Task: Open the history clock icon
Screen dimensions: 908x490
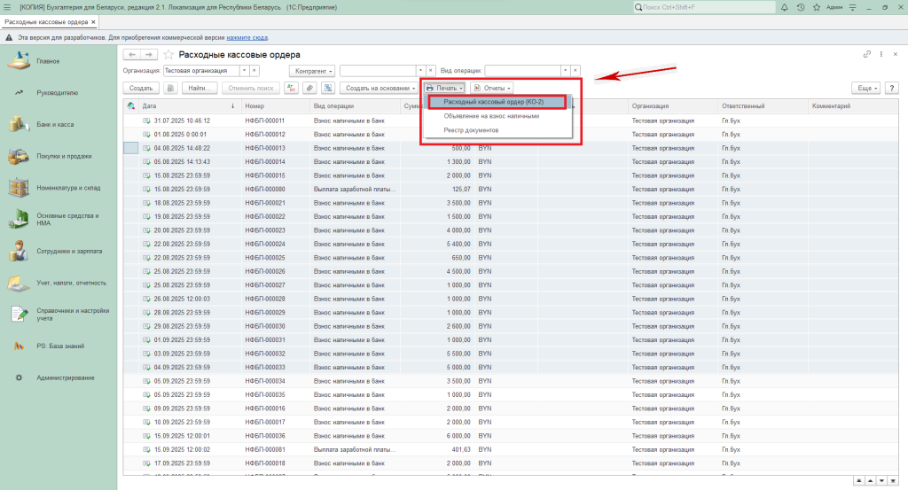Action: pos(801,7)
